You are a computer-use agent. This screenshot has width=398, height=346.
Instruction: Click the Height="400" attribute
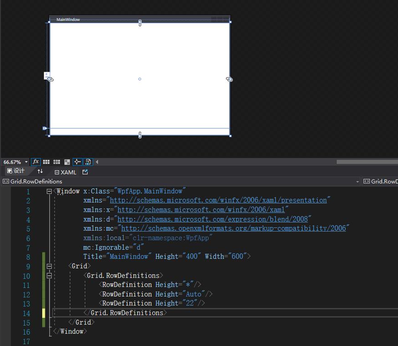click(178, 257)
